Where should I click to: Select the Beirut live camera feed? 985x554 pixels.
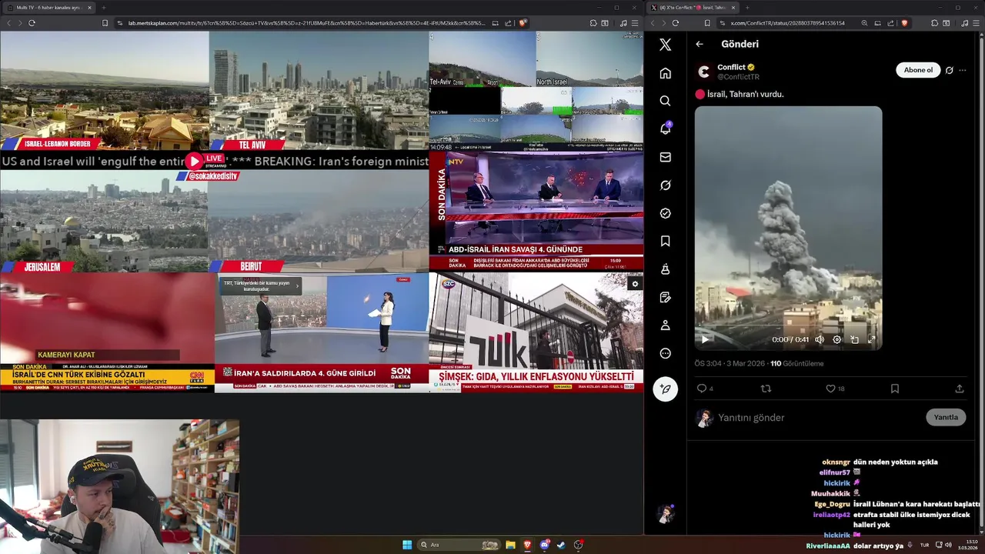click(319, 222)
